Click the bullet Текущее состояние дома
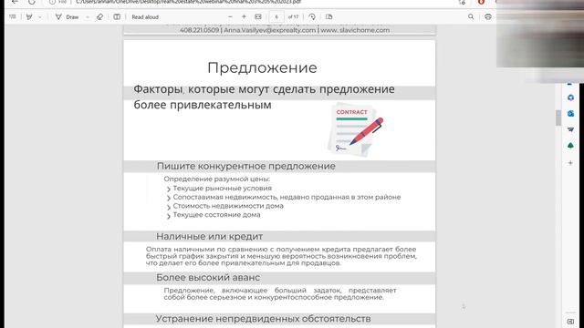The width and height of the screenshot is (584, 328). pyautogui.click(x=216, y=215)
